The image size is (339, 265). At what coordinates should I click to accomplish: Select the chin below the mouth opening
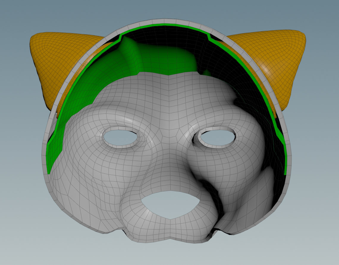tap(167, 232)
